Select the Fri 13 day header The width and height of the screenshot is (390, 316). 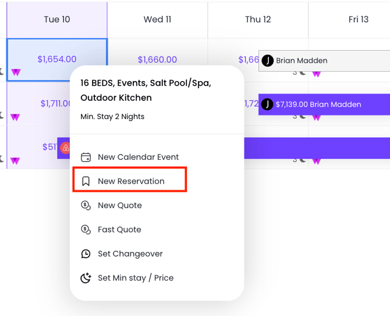pos(358,19)
